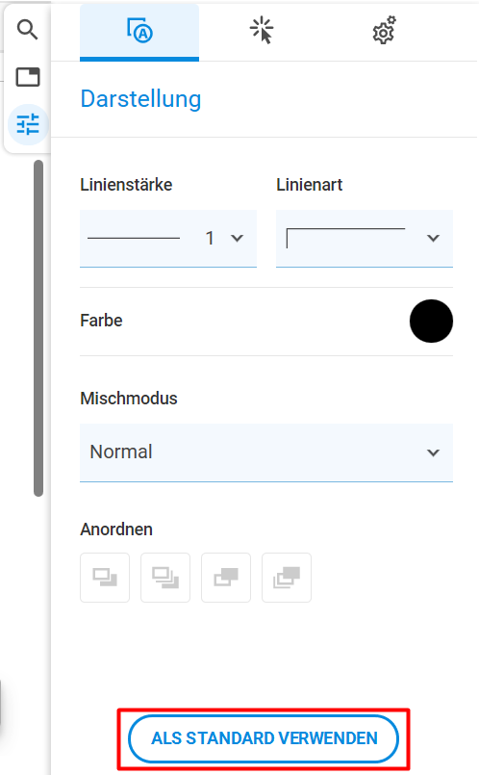The image size is (479, 775).
Task: Click the Farbe row label
Action: point(101,321)
